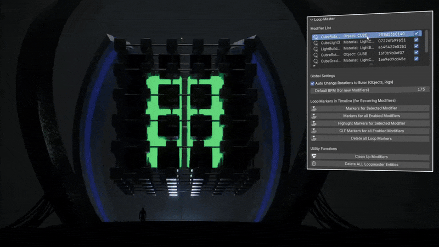
Task: Expand the modifier list filter triangle
Action: click(314, 66)
